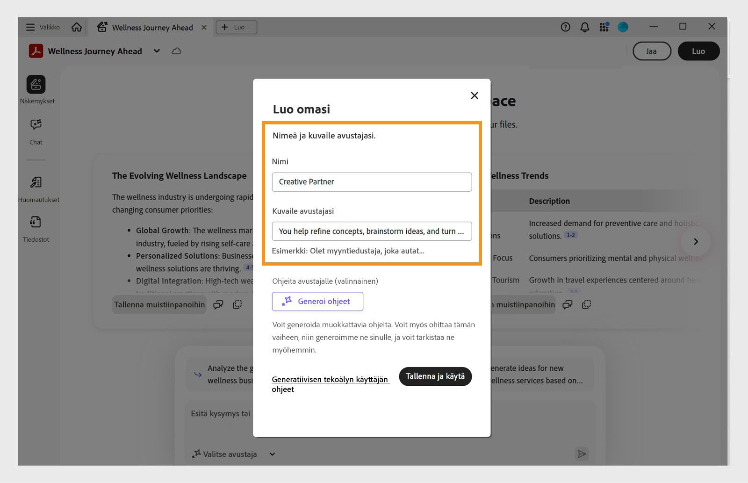Expand the document title dropdown arrow
The height and width of the screenshot is (483, 748).
(x=157, y=51)
